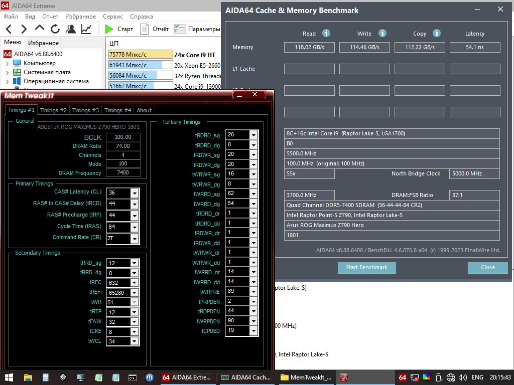514x385 pixels.
Task: Switch to the Избранное side panel tab
Action: pyautogui.click(x=43, y=43)
